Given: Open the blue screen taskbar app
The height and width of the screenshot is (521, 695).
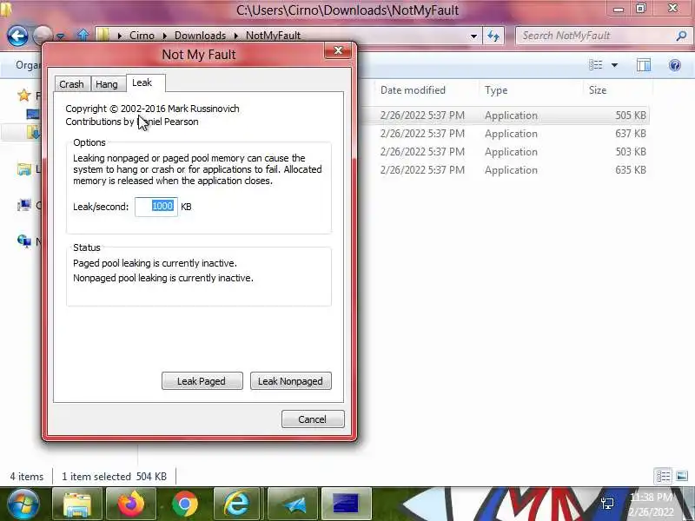Looking at the screenshot, I should click(x=346, y=504).
